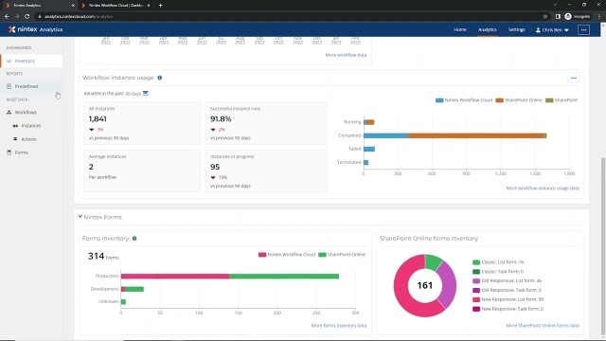Open More workflow instance usage data link
The image size is (606, 341).
pos(543,188)
